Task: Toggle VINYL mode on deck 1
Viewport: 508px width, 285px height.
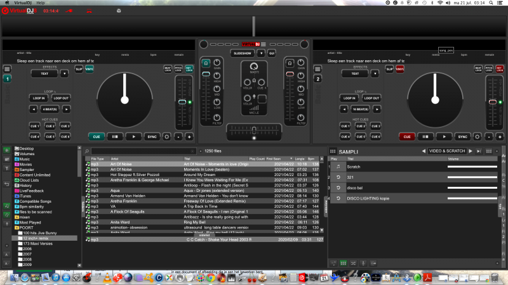Action: coord(90,69)
